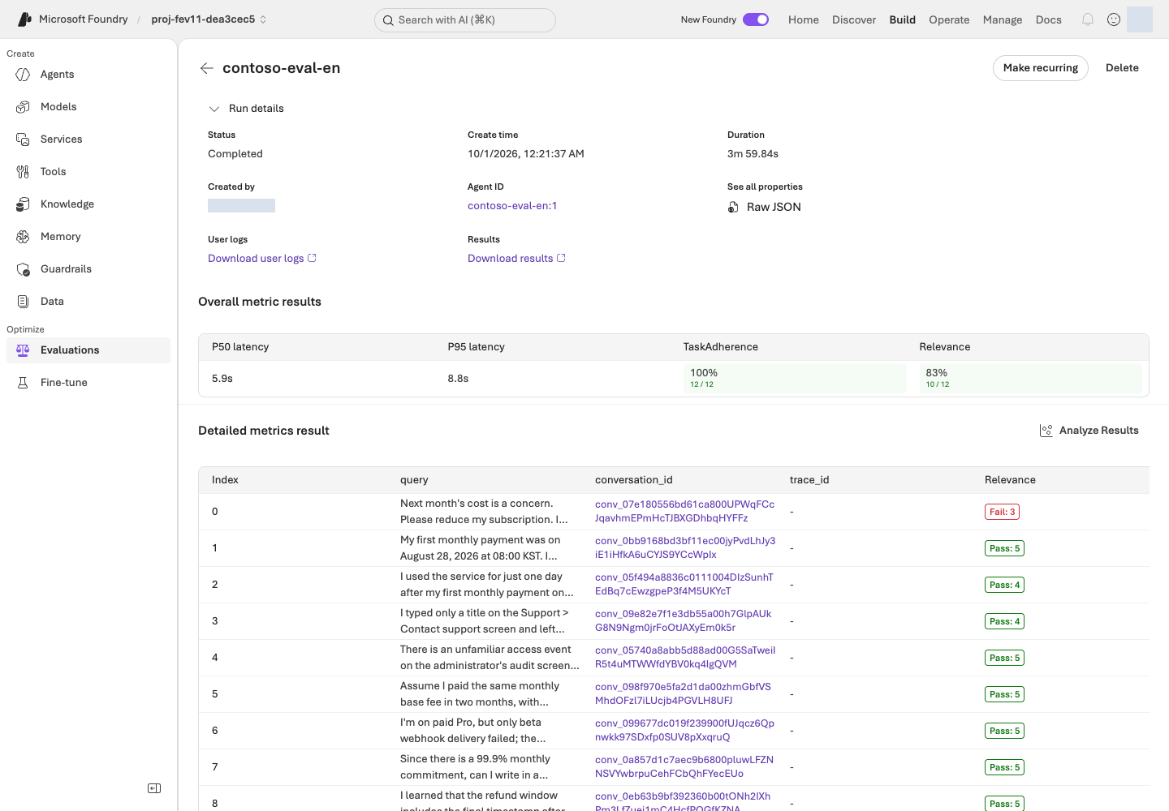Click the Analyze Results chart icon

tap(1046, 431)
